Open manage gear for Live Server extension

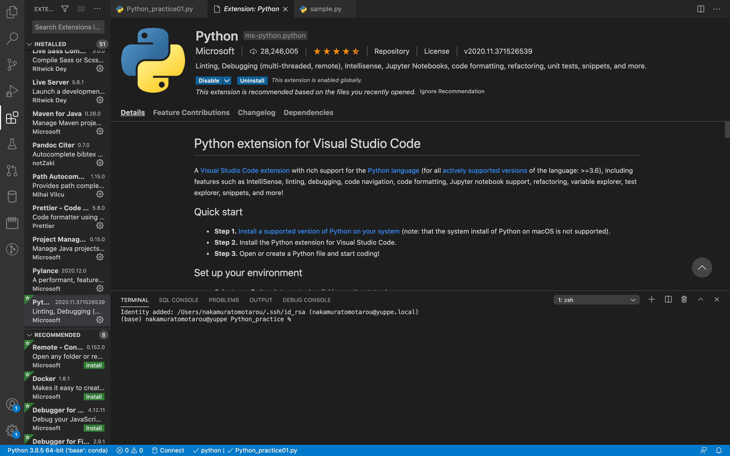pos(100,100)
